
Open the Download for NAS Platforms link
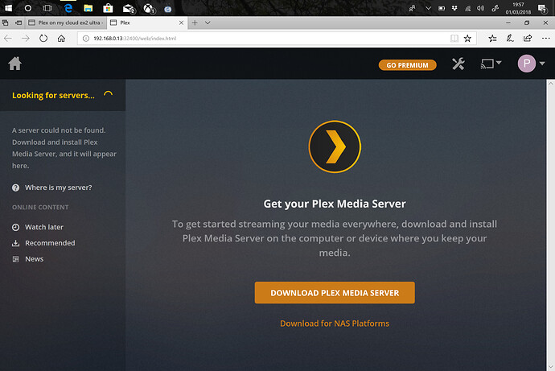pyautogui.click(x=335, y=324)
